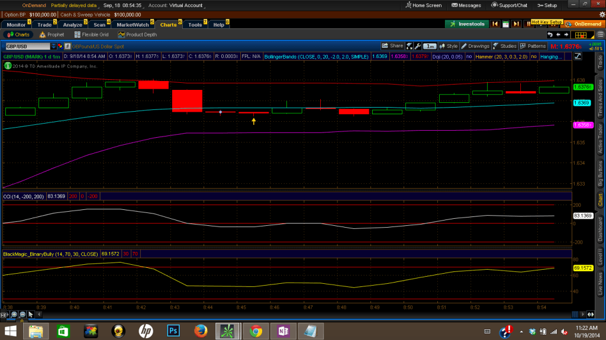Viewport: 606px width, 340px height.
Task: Change the 1m timeframe selector
Action: click(x=430, y=46)
